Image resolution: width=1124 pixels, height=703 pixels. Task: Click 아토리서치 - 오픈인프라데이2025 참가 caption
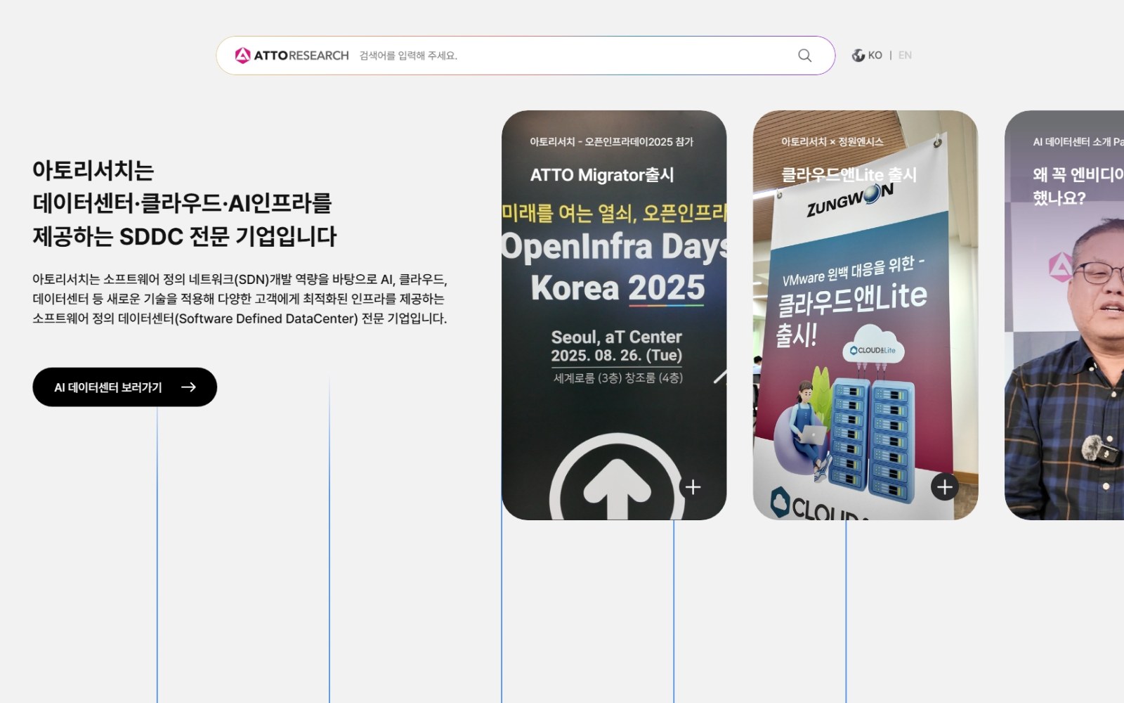click(611, 142)
